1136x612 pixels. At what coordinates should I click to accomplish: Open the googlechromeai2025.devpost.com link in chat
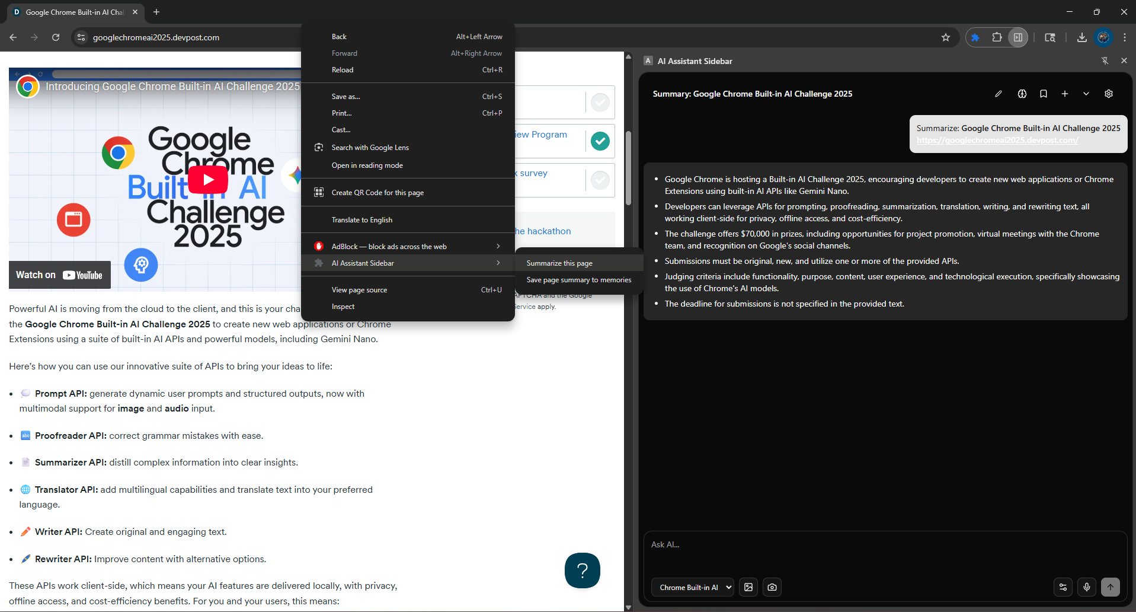pyautogui.click(x=997, y=141)
